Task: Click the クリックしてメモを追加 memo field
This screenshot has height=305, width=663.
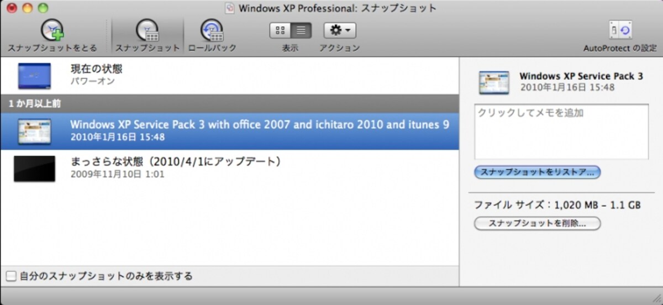Action: coord(561,132)
